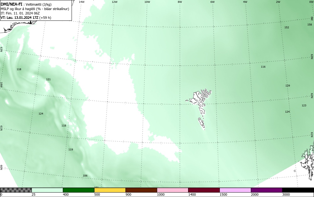Click the legend tick label "900"
The image size is (314, 197).
pyautogui.click(x=128, y=194)
